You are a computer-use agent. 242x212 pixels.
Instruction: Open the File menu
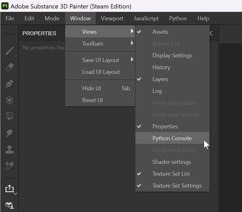point(10,18)
